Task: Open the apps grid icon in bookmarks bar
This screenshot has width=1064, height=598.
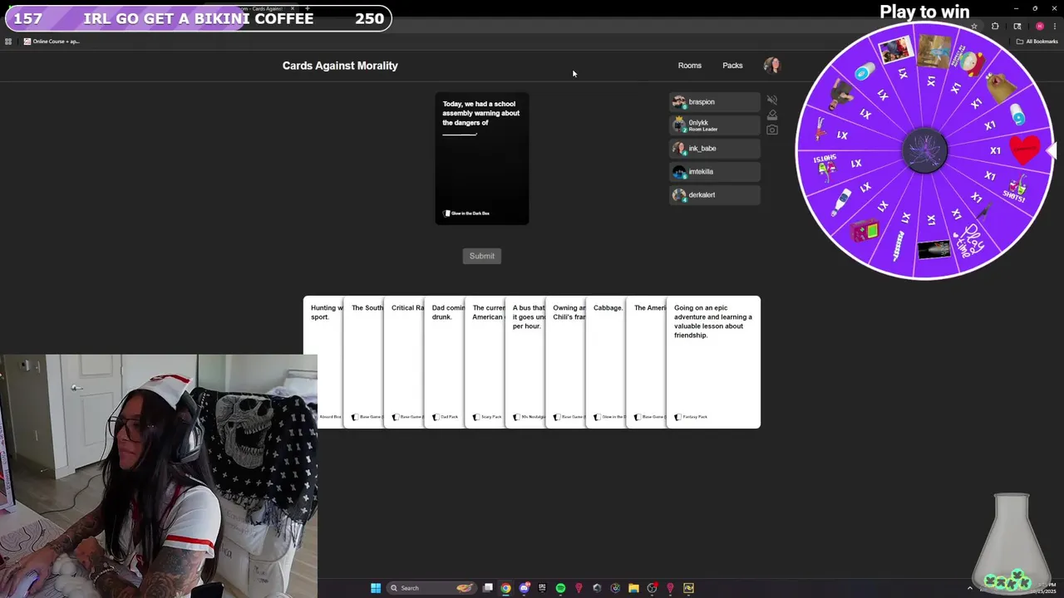Action: point(8,42)
